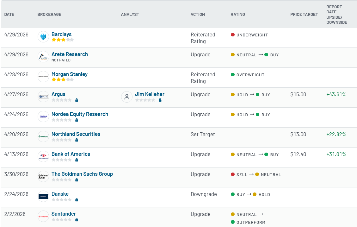Click the Goldman Sachs logo icon

click(x=43, y=176)
